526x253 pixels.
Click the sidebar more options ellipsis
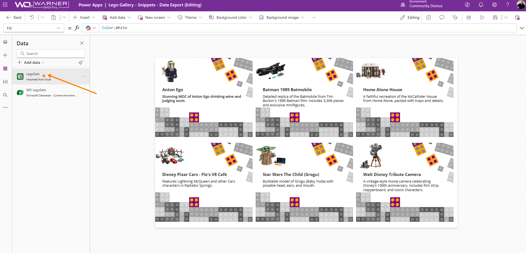pos(5,107)
